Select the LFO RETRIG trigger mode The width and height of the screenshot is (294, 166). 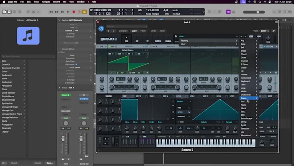[x=184, y=112]
